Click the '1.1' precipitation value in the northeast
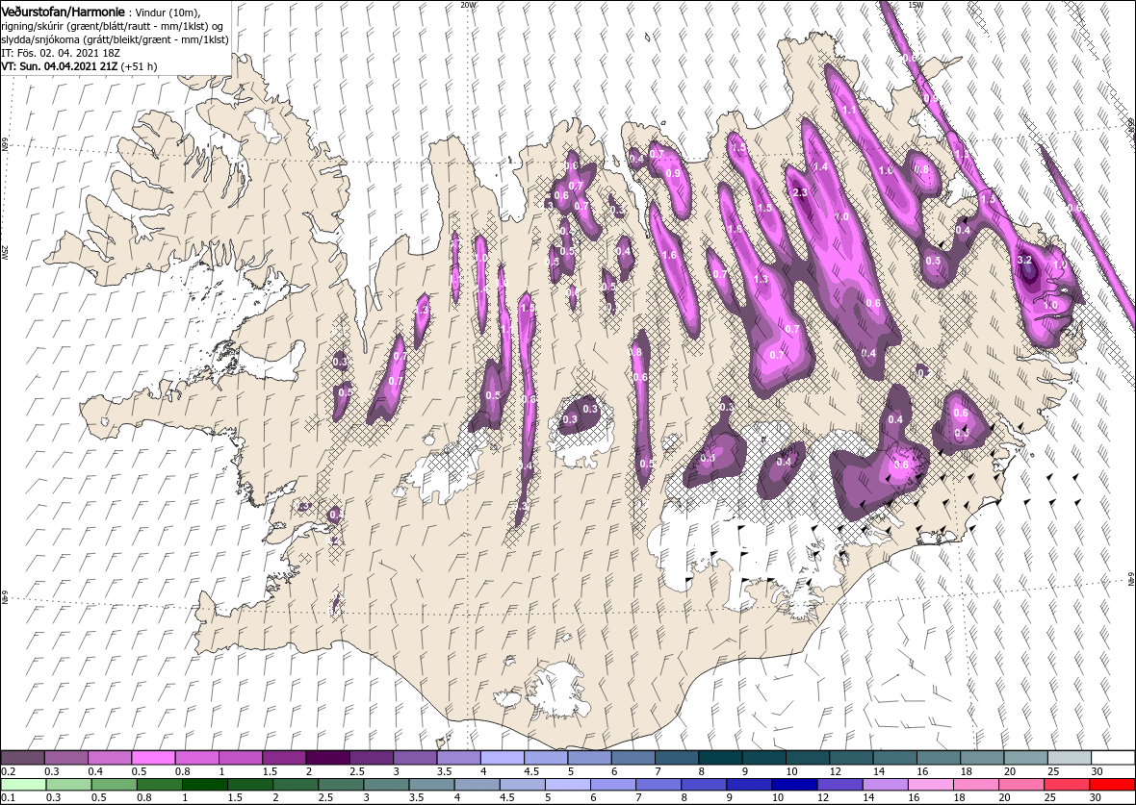The height and width of the screenshot is (805, 1136). pyautogui.click(x=850, y=110)
